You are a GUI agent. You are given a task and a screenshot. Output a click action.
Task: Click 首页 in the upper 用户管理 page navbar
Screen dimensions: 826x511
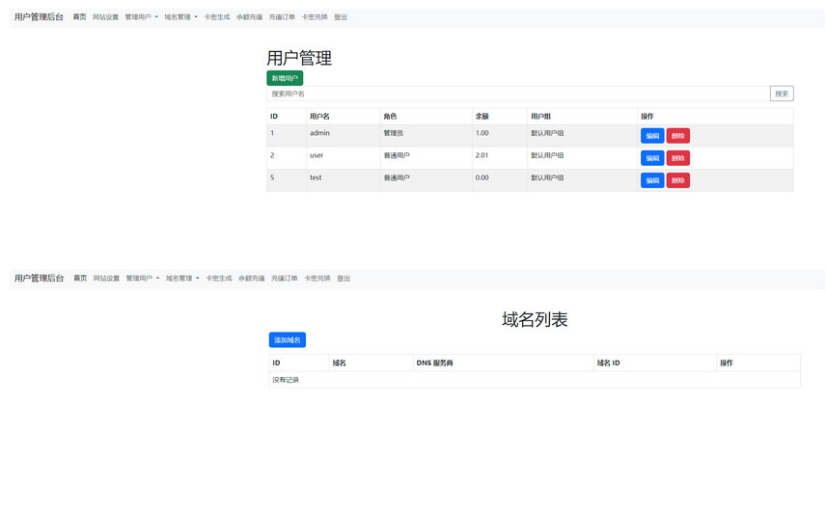[79, 16]
